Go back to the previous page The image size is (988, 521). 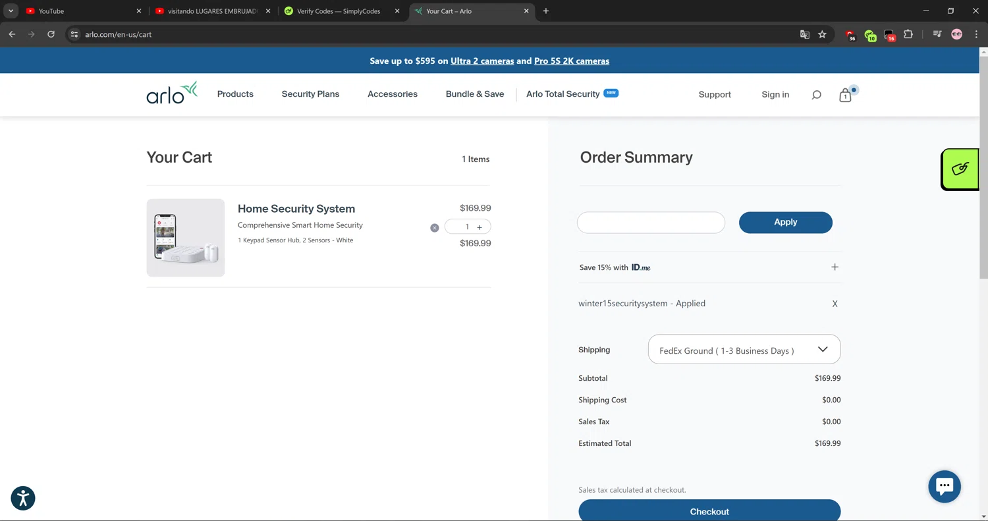coord(12,34)
